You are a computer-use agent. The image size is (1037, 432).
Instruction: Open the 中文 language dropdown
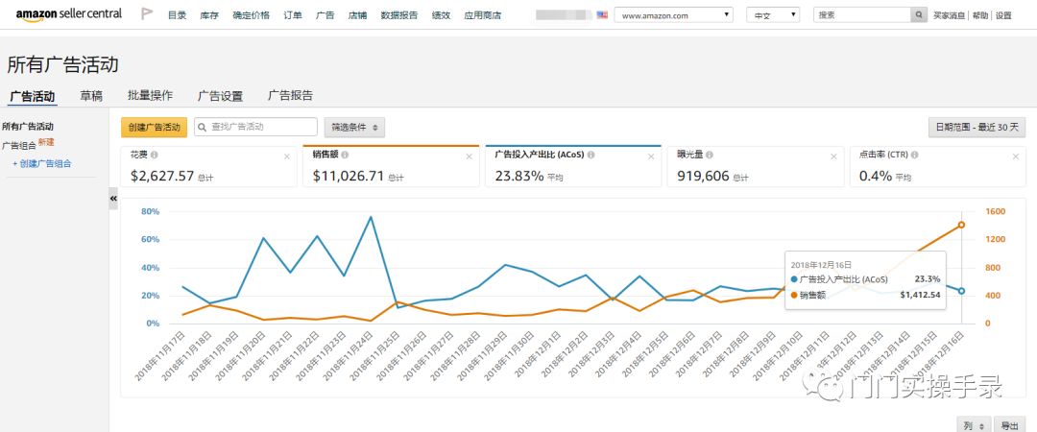point(773,15)
